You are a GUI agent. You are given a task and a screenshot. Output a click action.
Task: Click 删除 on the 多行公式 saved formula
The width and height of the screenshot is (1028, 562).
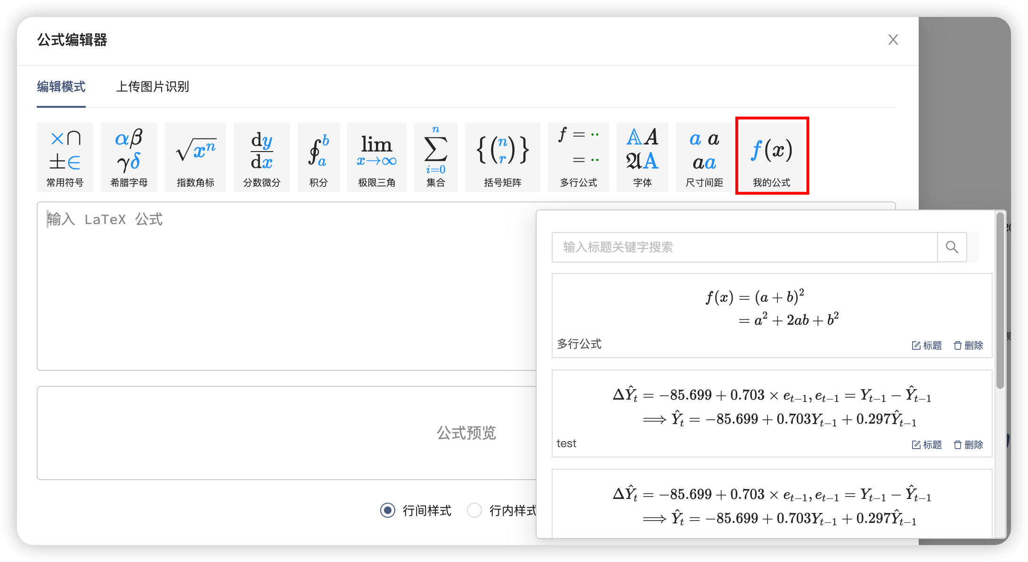pyautogui.click(x=968, y=345)
